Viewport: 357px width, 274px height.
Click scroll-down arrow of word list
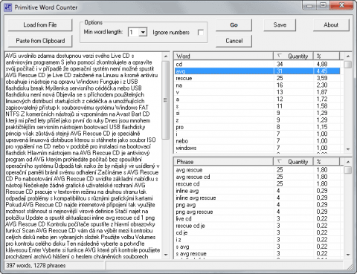point(348,149)
